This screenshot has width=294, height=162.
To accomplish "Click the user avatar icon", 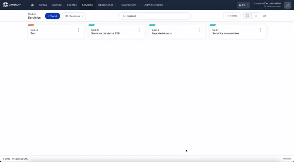I will (288, 5).
